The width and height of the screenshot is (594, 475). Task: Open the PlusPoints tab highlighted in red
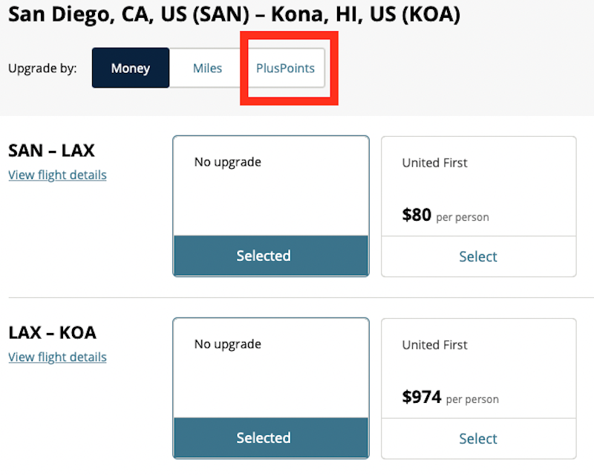click(286, 68)
